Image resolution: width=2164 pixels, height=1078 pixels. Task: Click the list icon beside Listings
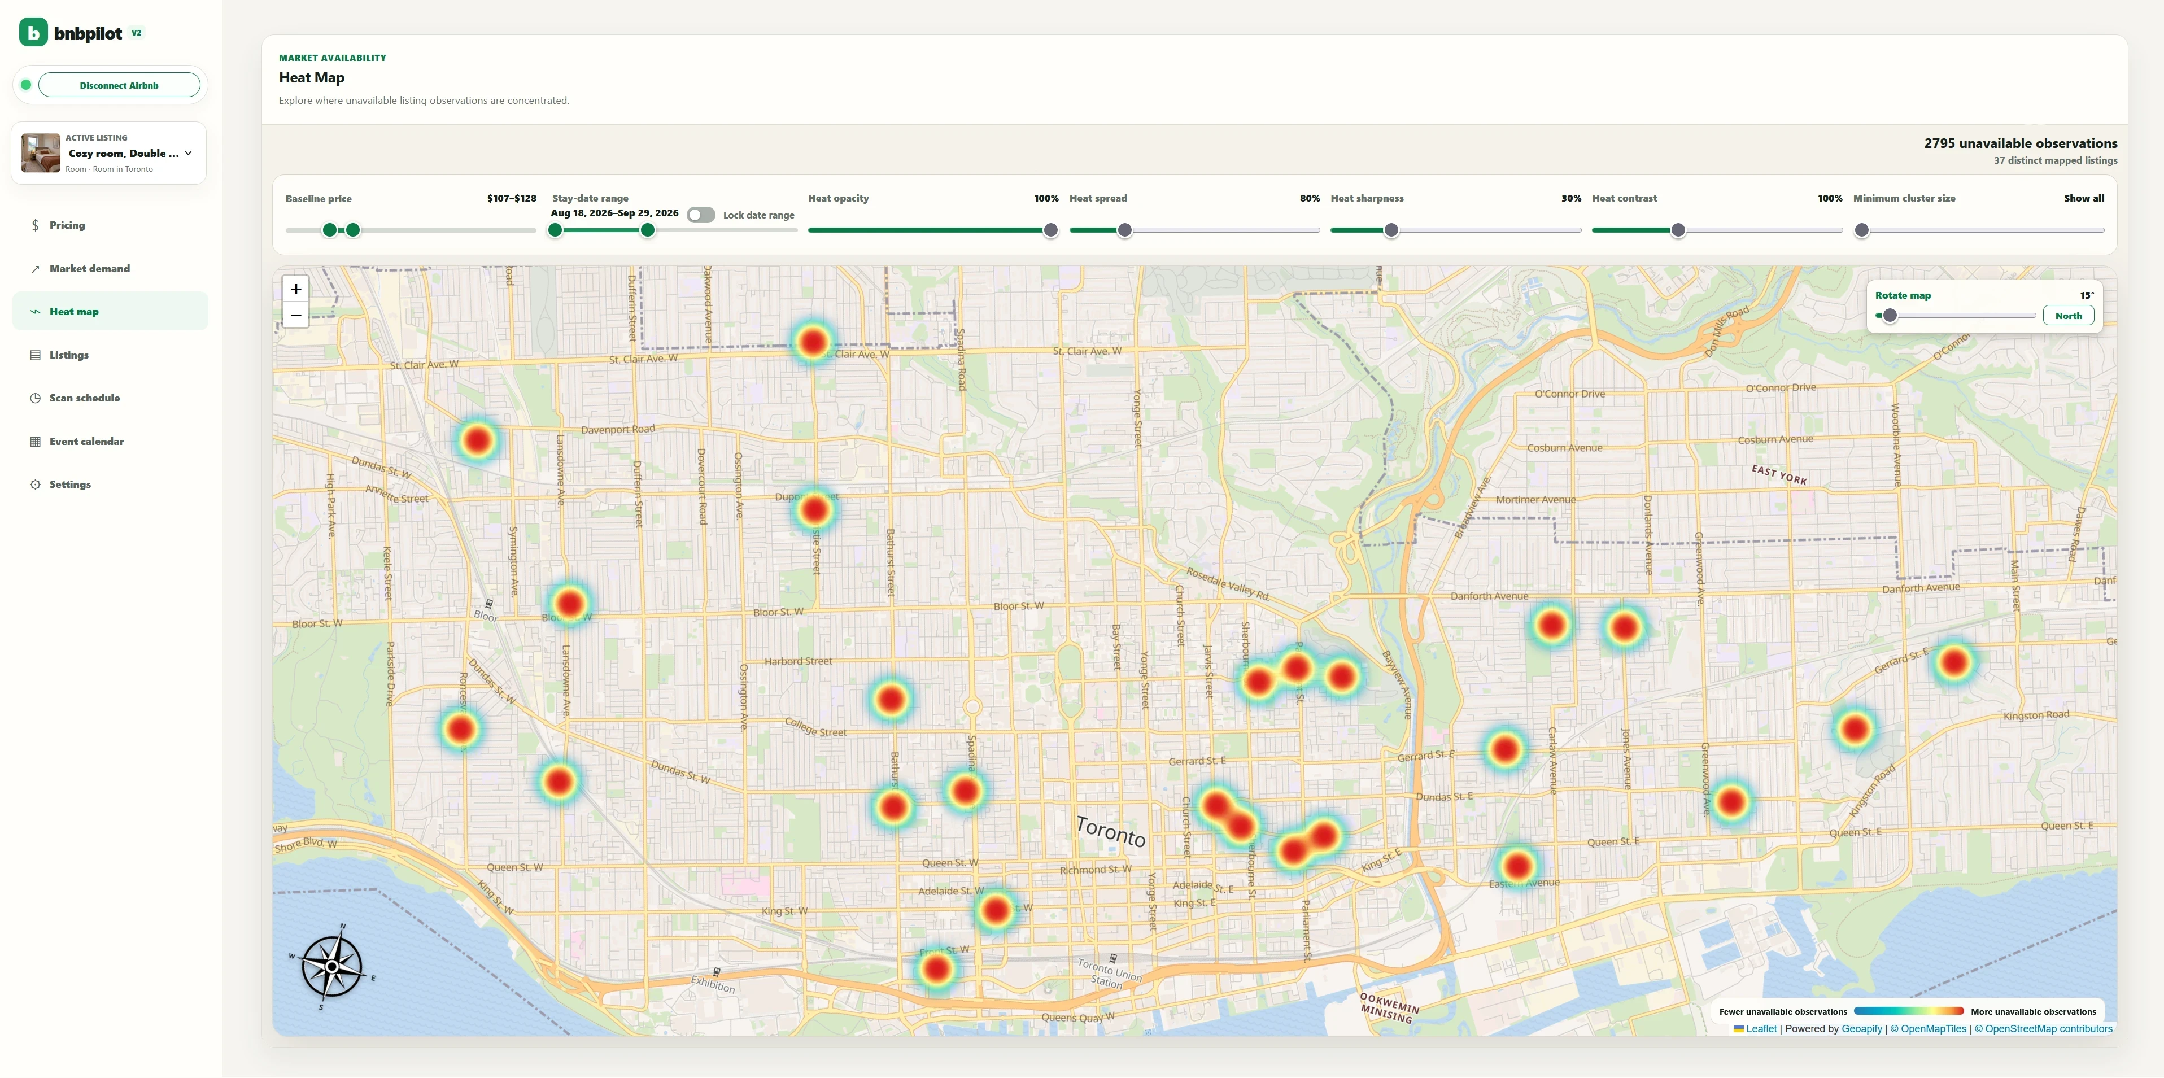[x=35, y=355]
